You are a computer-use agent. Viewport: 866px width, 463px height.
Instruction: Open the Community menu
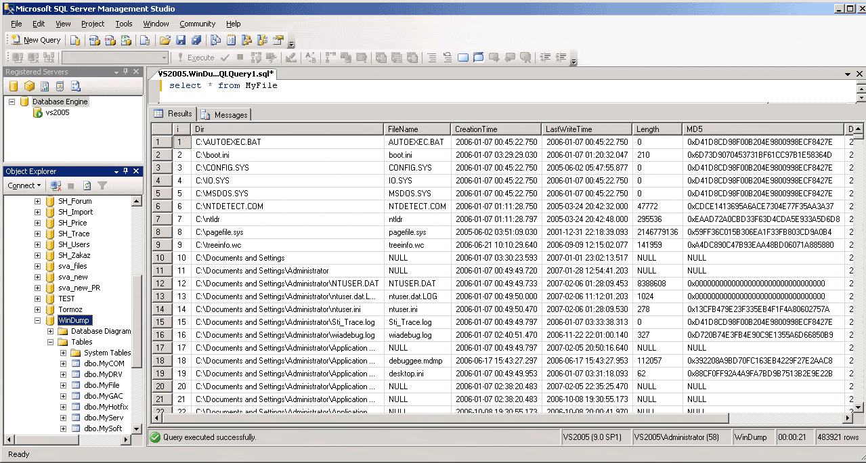pyautogui.click(x=197, y=24)
